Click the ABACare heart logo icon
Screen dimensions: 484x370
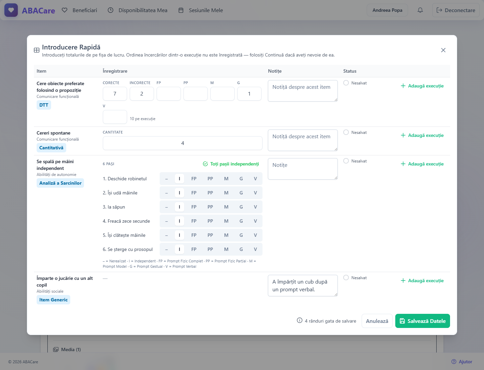click(11, 10)
